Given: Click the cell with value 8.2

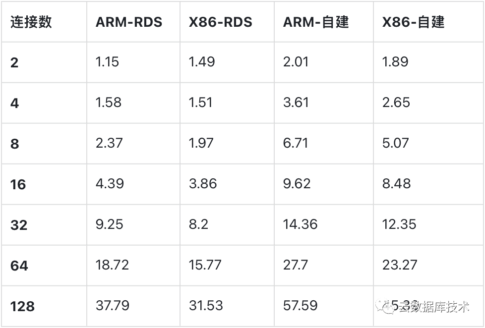Looking at the screenshot, I should click(x=198, y=224).
